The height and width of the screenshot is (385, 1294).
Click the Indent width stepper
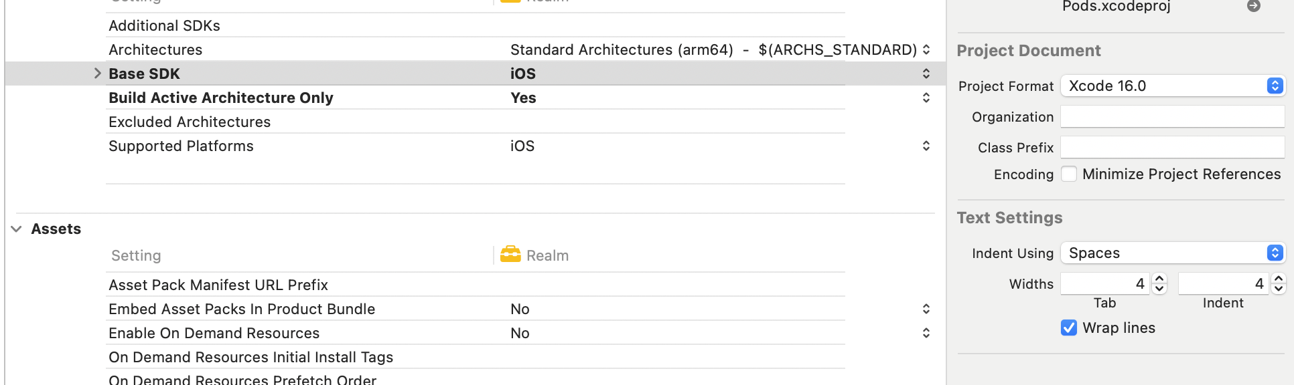(x=1279, y=283)
